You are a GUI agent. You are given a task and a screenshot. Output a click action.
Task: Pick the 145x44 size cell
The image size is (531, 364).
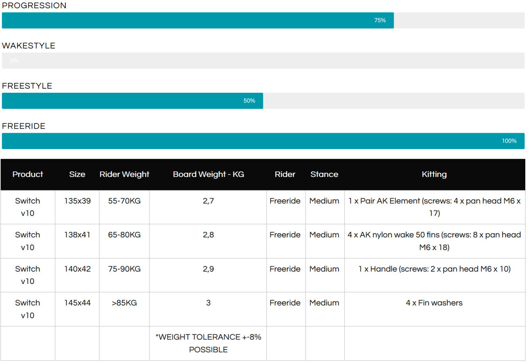(x=77, y=303)
